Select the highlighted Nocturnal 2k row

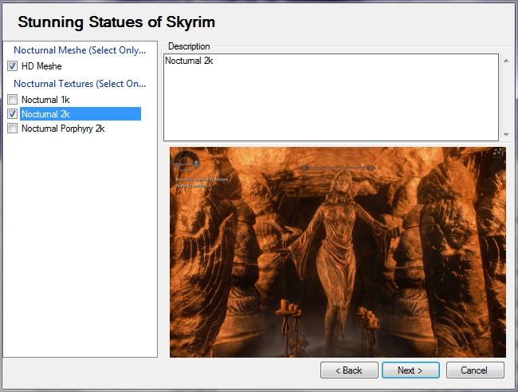80,114
